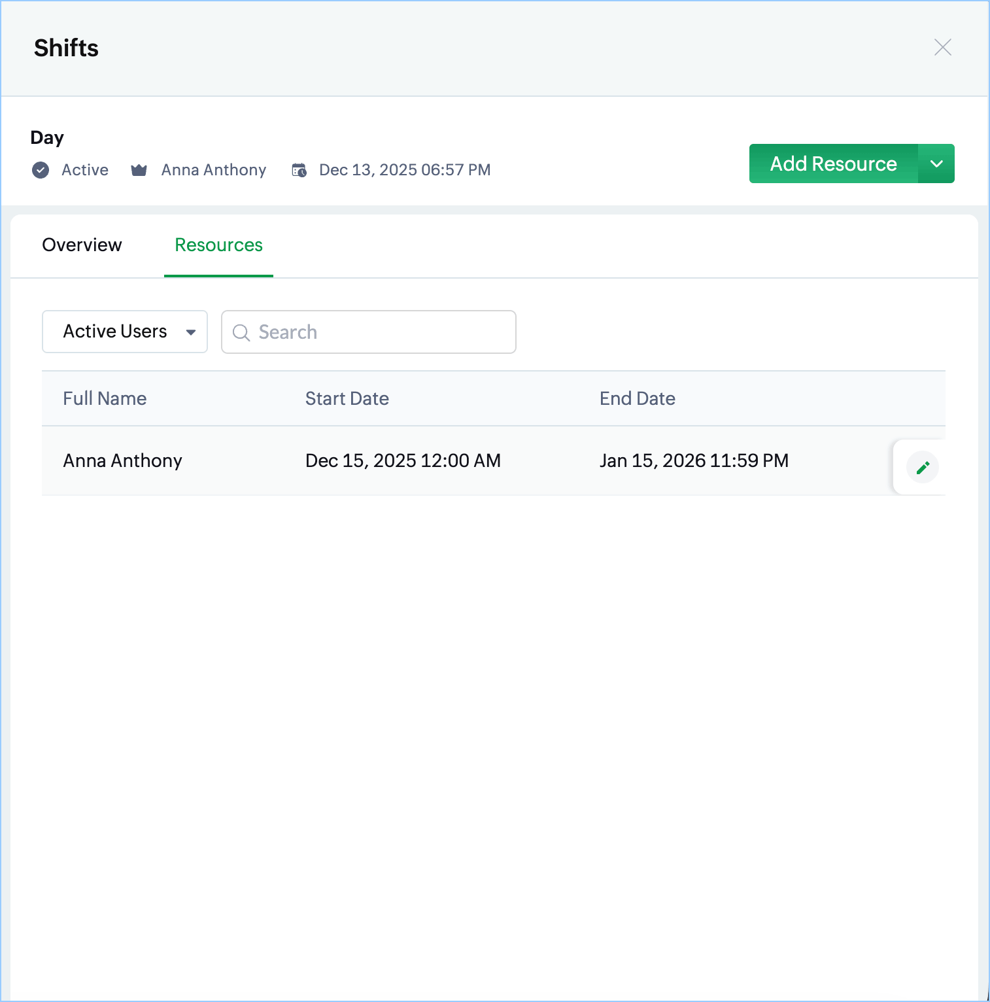Viewport: 990px width, 1002px height.
Task: Click the End Date column header
Action: pyautogui.click(x=637, y=399)
